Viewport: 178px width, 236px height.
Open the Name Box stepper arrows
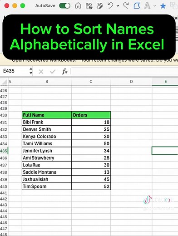[x=31, y=71]
